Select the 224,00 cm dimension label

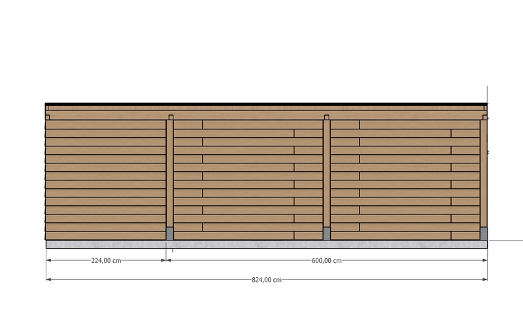106,261
